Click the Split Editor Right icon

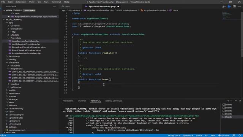tap(234, 6)
